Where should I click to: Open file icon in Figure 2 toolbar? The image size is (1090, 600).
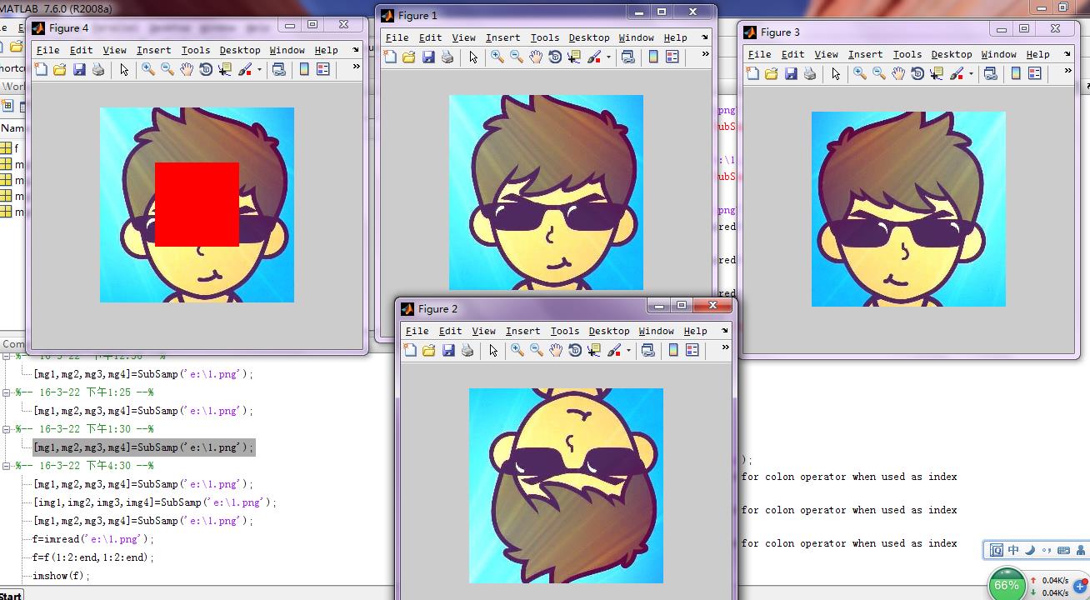428,350
